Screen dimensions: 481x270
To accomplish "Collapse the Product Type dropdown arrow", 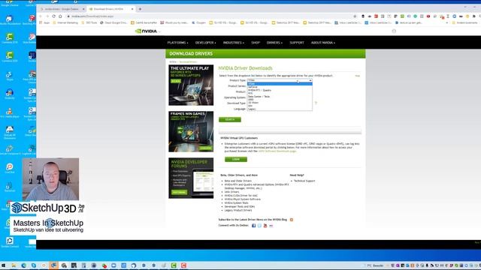I will [x=310, y=80].
